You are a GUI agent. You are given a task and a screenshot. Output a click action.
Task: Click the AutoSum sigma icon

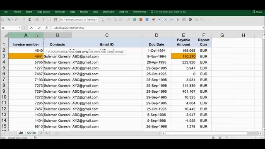(x=29, y=19)
